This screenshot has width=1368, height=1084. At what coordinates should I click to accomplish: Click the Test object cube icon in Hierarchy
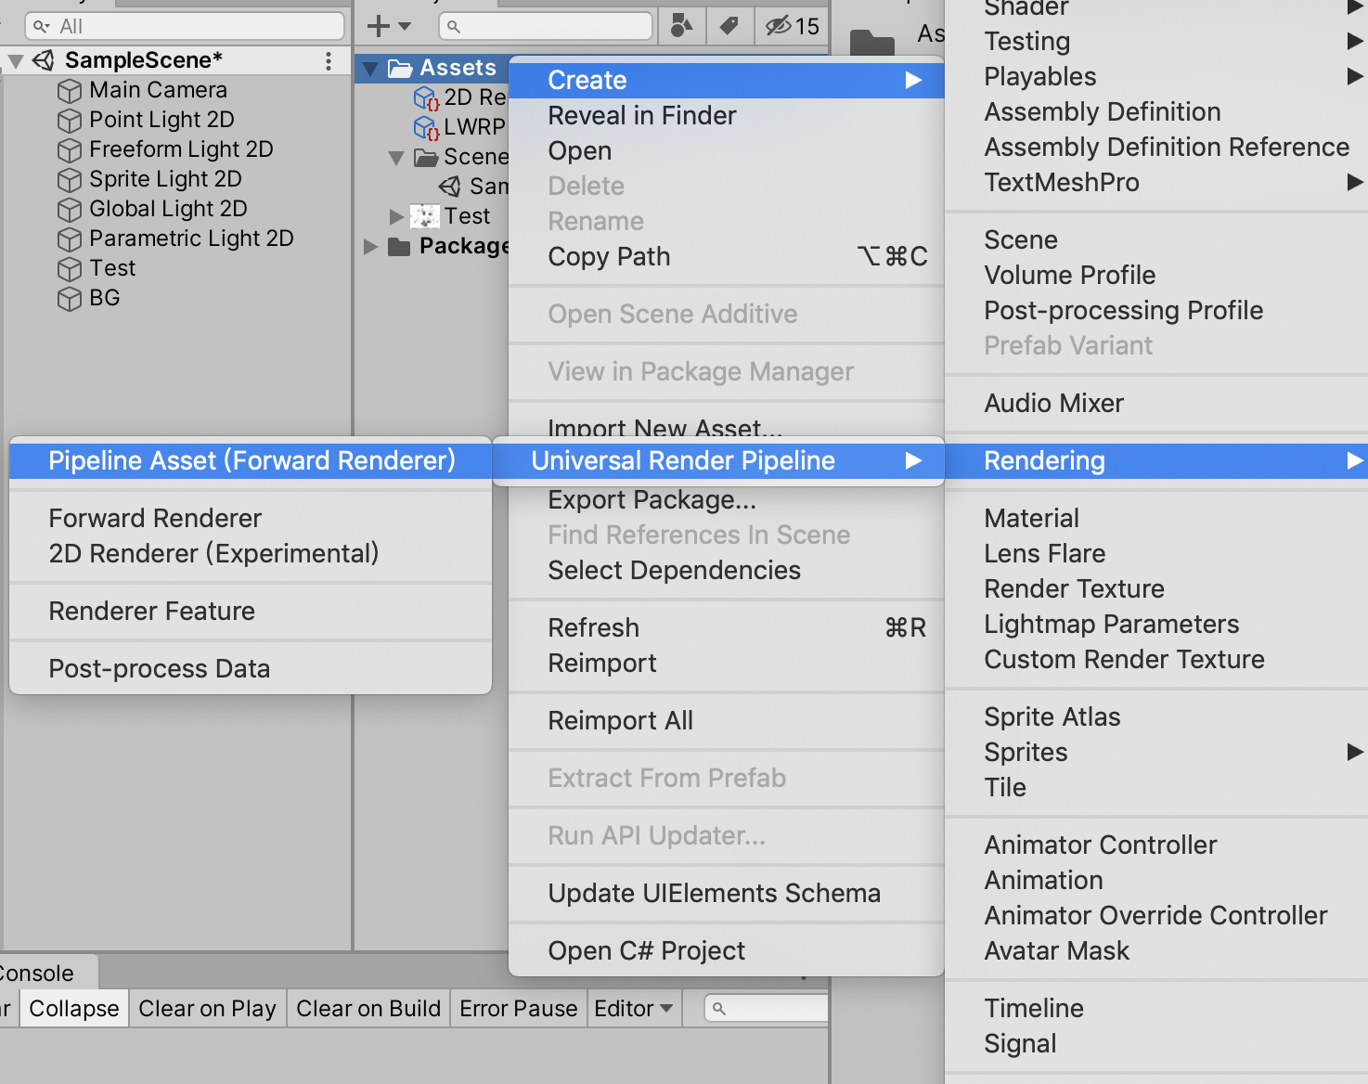70,269
